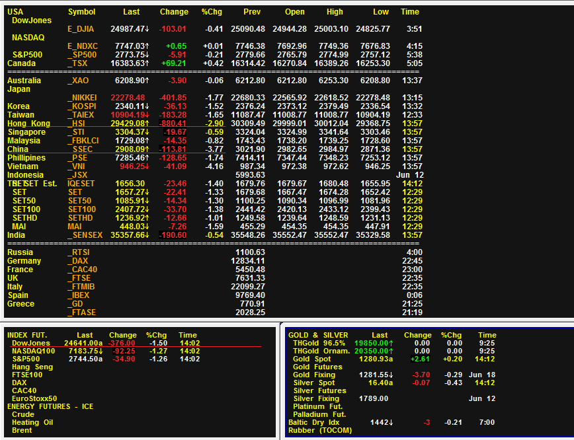Viewport: 574px width, 440px height.
Task: Click NASDAQ100 futures row label
Action: pyautogui.click(x=33, y=351)
